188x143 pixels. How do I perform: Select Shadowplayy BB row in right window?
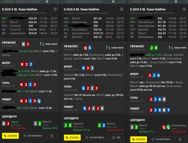(x=158, y=37)
